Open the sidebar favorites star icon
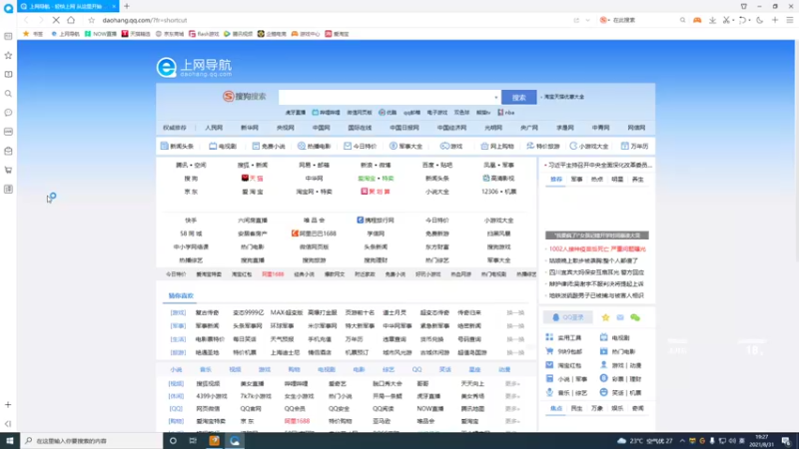Image resolution: width=799 pixels, height=449 pixels. click(8, 55)
